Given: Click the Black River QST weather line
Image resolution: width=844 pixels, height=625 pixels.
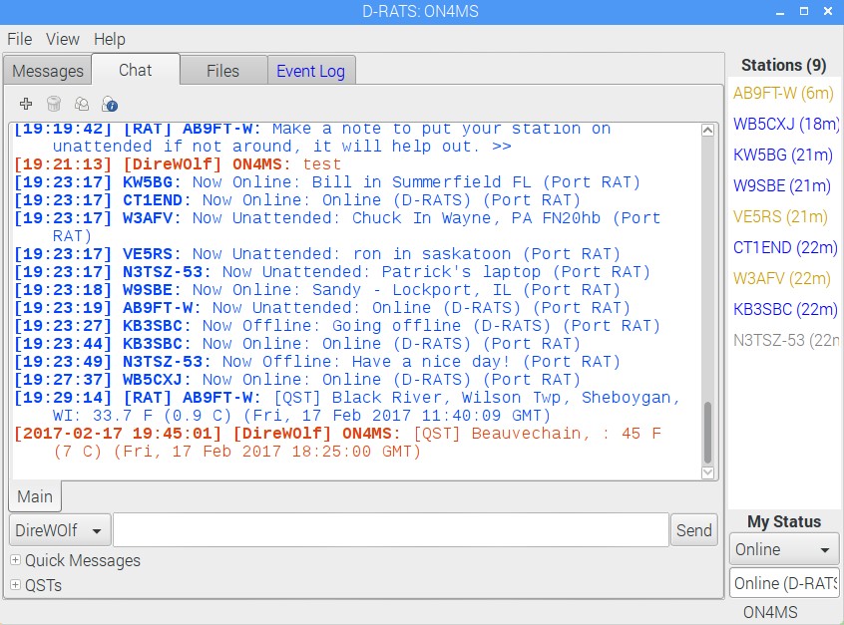Looking at the screenshot, I should click(347, 406).
